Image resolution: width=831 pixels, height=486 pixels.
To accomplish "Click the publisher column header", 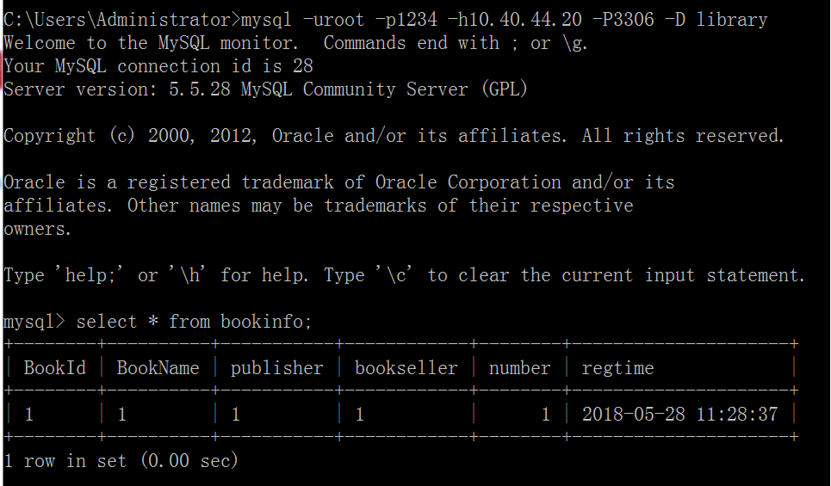I will [276, 368].
